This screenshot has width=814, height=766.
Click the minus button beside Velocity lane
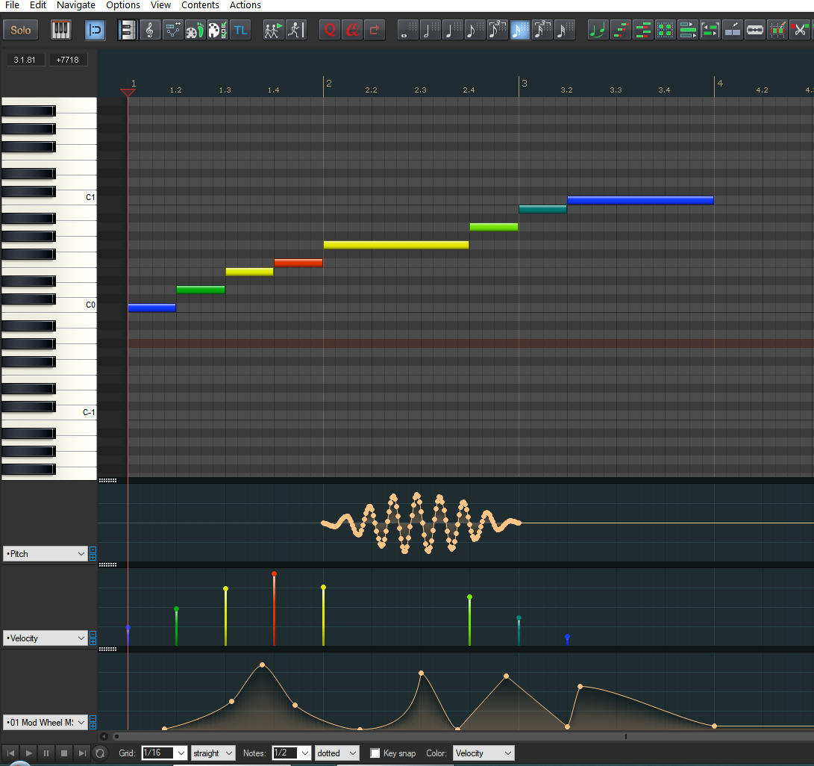tap(93, 635)
